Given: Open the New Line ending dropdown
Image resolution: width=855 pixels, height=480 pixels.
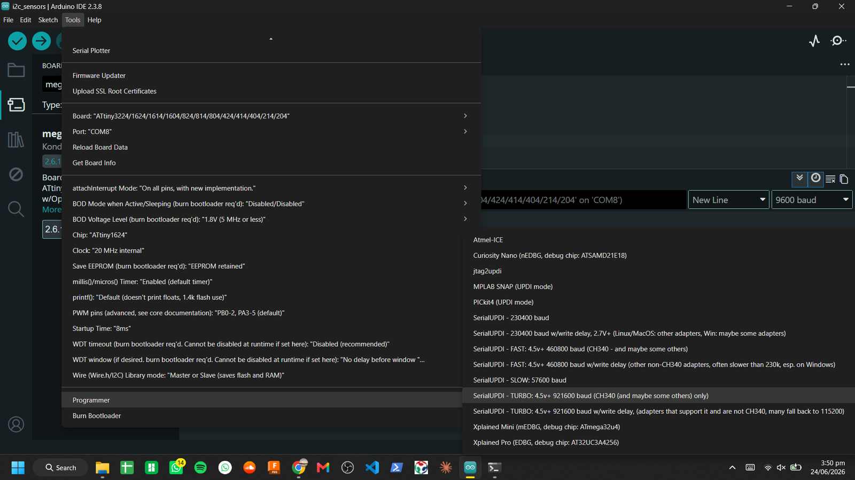Looking at the screenshot, I should click(x=729, y=200).
